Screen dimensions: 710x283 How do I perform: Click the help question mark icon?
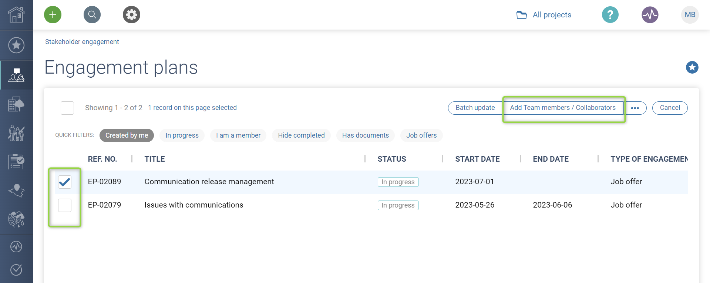610,15
